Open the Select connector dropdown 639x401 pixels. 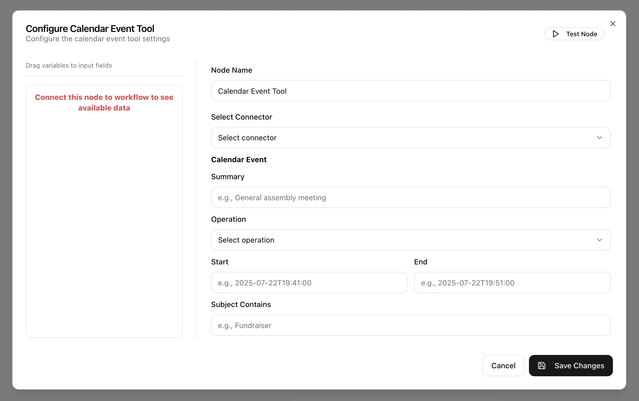[400, 138]
